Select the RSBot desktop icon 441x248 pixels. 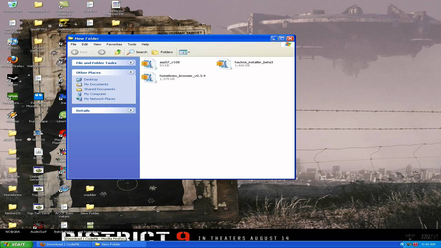(x=38, y=154)
